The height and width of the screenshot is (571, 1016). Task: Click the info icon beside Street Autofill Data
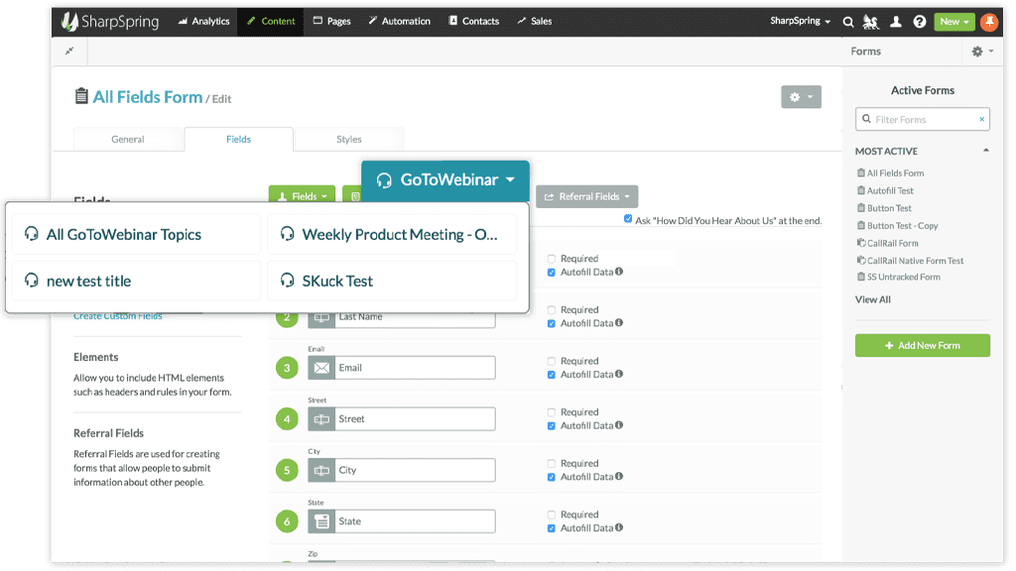click(619, 424)
